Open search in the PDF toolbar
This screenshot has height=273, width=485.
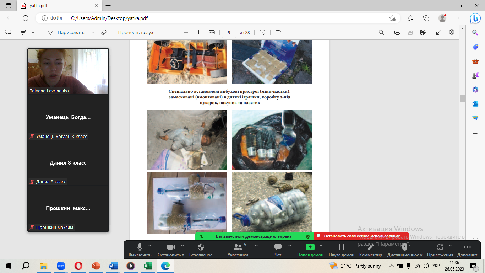tap(381, 32)
